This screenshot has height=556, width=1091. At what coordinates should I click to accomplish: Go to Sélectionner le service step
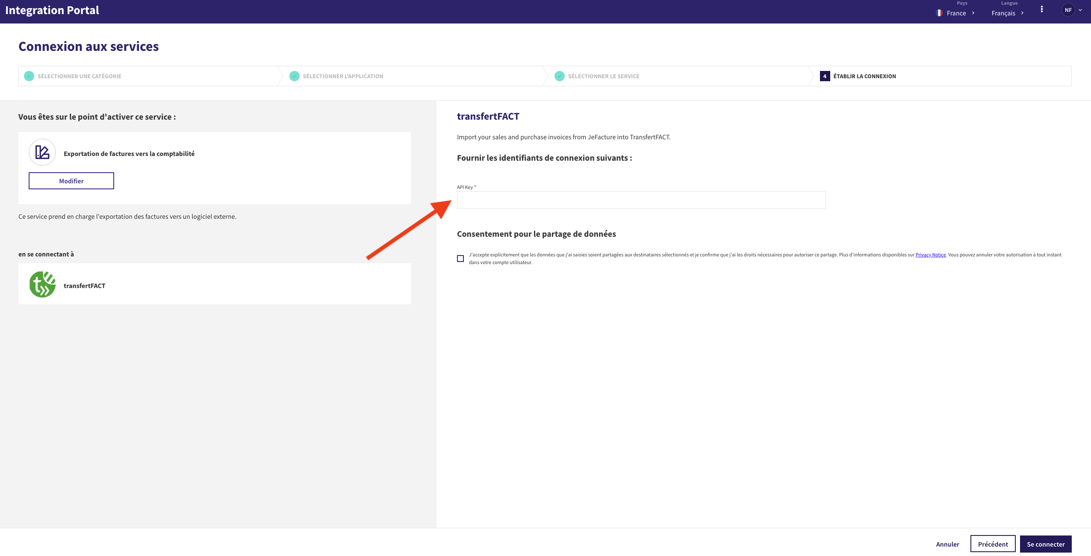[x=604, y=76]
